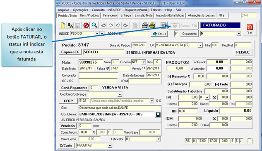Click the RECALC. button
The image size is (262, 151).
coord(243,53)
